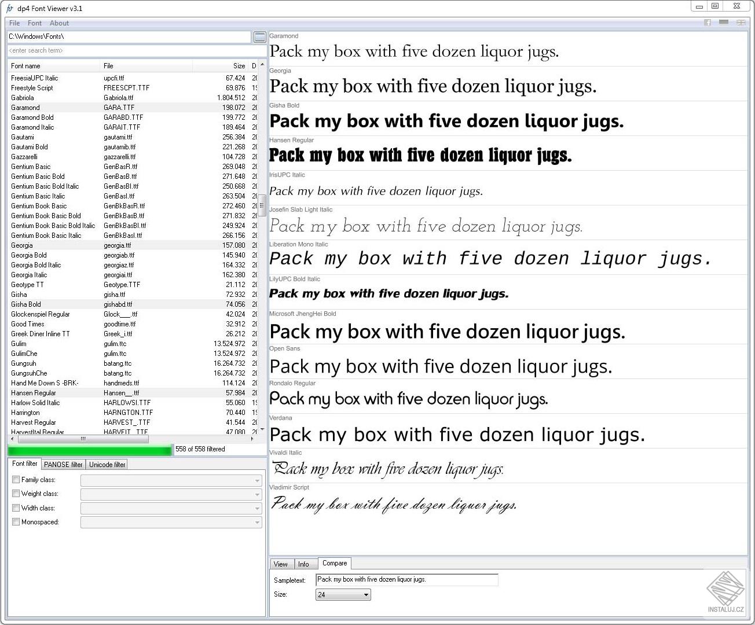755x625 pixels.
Task: Click the split-view layout icon top right
Action: [741, 23]
